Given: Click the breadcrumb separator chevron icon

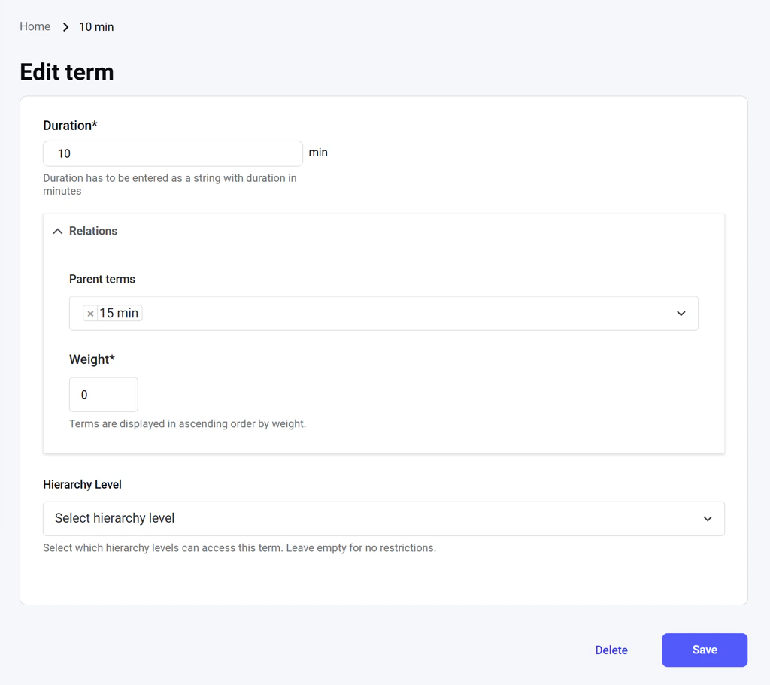Looking at the screenshot, I should [x=65, y=27].
